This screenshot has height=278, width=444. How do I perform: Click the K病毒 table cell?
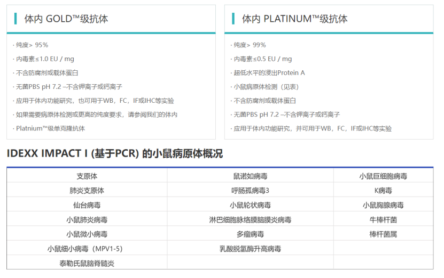pos(383,191)
